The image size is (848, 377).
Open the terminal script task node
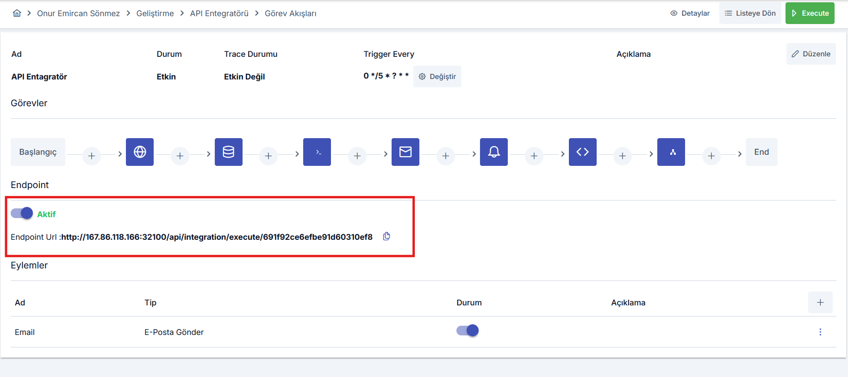[x=317, y=152]
